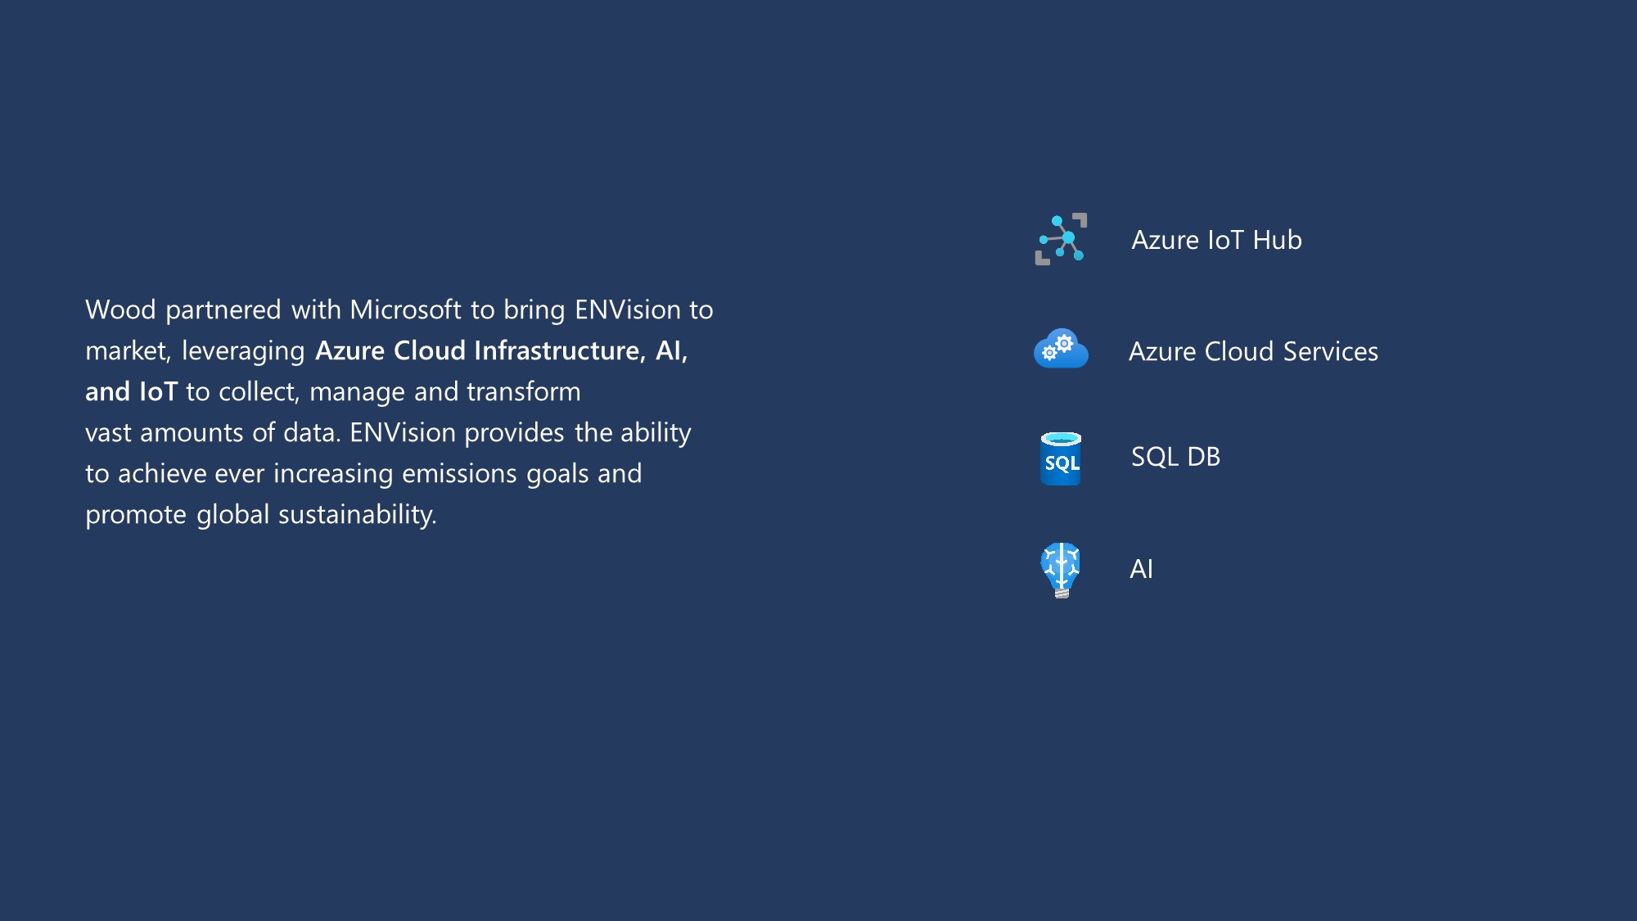The width and height of the screenshot is (1637, 921).
Task: Click "ENVision" in the paragraph's first line
Action: coord(627,309)
